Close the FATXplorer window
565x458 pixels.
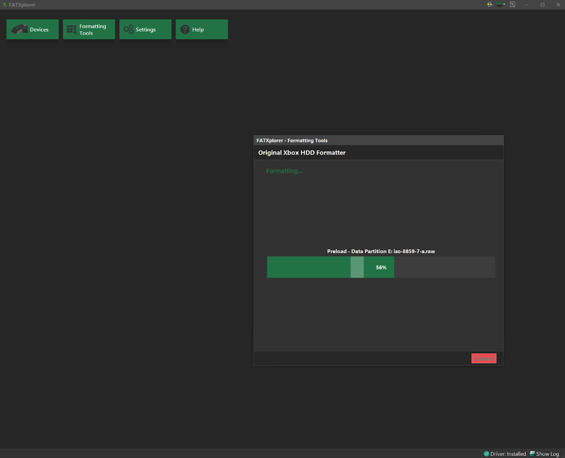tap(557, 5)
